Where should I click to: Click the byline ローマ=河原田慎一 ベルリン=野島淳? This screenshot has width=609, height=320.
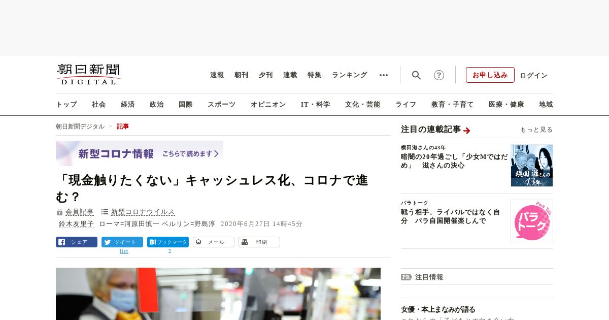pos(157,223)
